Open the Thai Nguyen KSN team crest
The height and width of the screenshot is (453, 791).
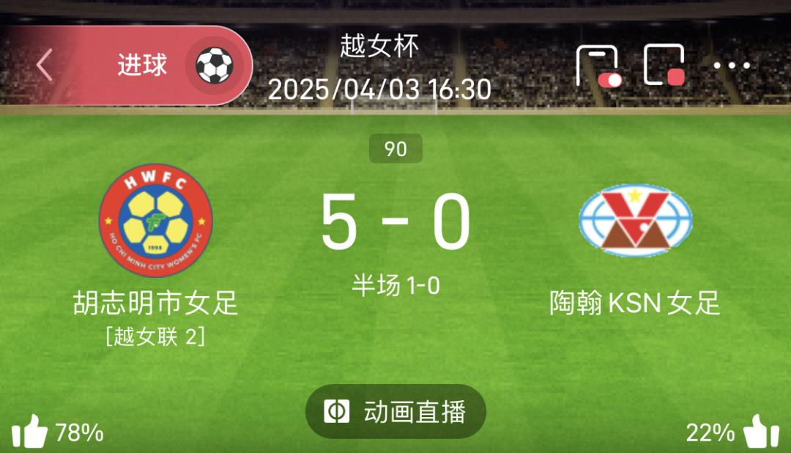click(635, 220)
